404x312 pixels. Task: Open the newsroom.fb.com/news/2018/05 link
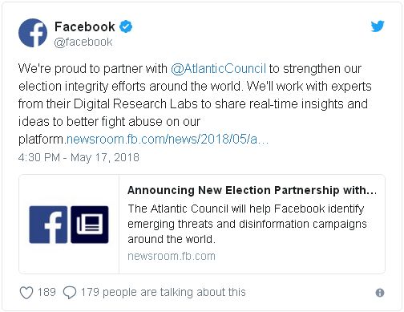click(168, 139)
